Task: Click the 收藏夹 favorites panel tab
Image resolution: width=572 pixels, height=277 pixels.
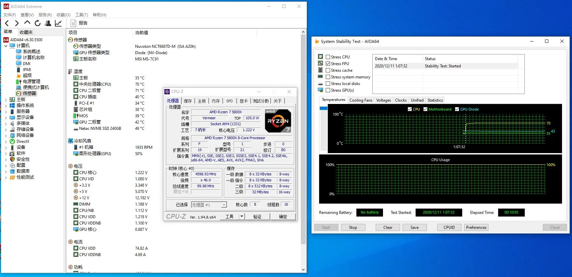Action: (26, 32)
